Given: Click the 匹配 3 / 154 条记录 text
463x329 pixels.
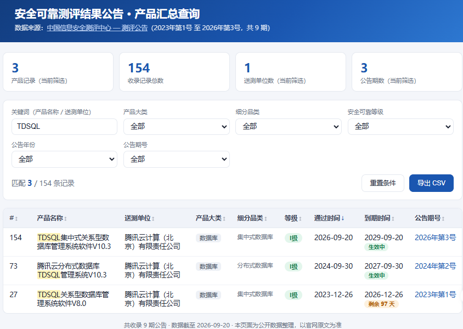Looking at the screenshot, I should (x=43, y=183).
